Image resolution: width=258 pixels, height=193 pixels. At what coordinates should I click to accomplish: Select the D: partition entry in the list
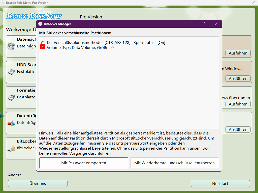coord(106,45)
